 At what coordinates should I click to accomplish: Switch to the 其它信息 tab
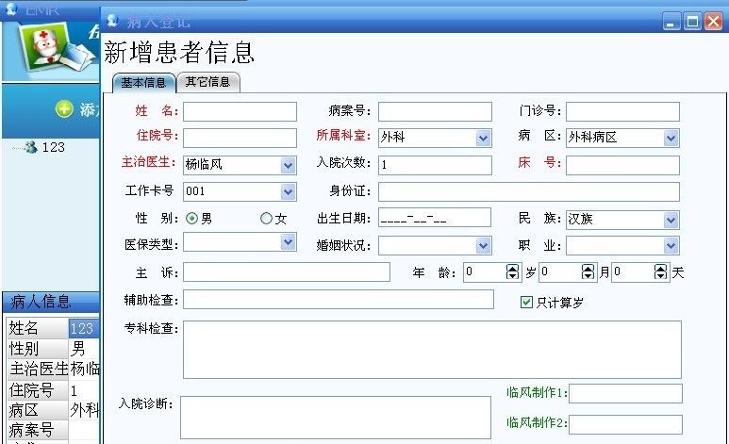pyautogui.click(x=207, y=82)
